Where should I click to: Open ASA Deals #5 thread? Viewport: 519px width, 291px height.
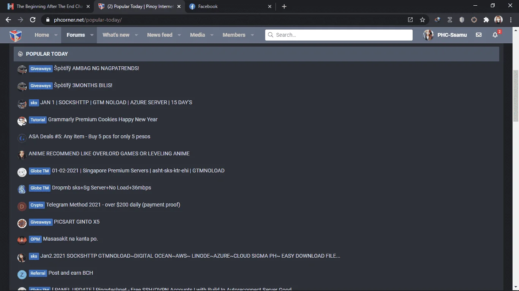pyautogui.click(x=90, y=136)
